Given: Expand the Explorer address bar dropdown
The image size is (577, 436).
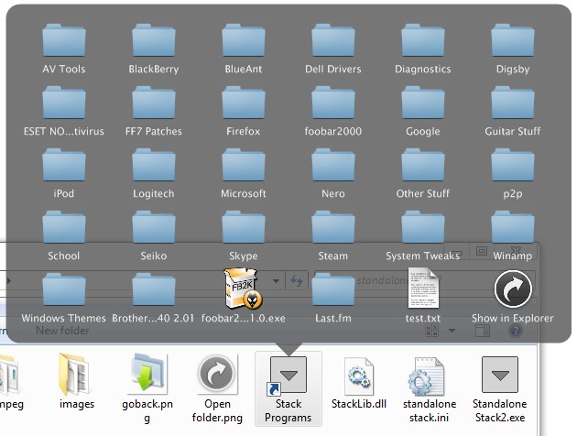Looking at the screenshot, I should 276,280.
